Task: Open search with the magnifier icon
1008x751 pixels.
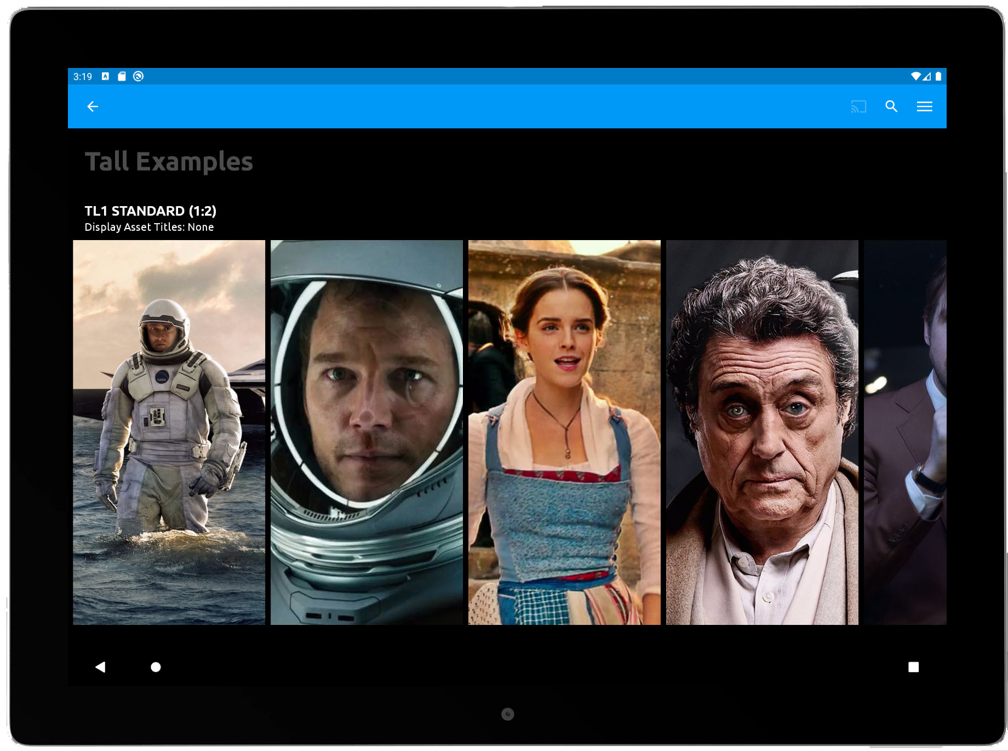Action: point(891,106)
